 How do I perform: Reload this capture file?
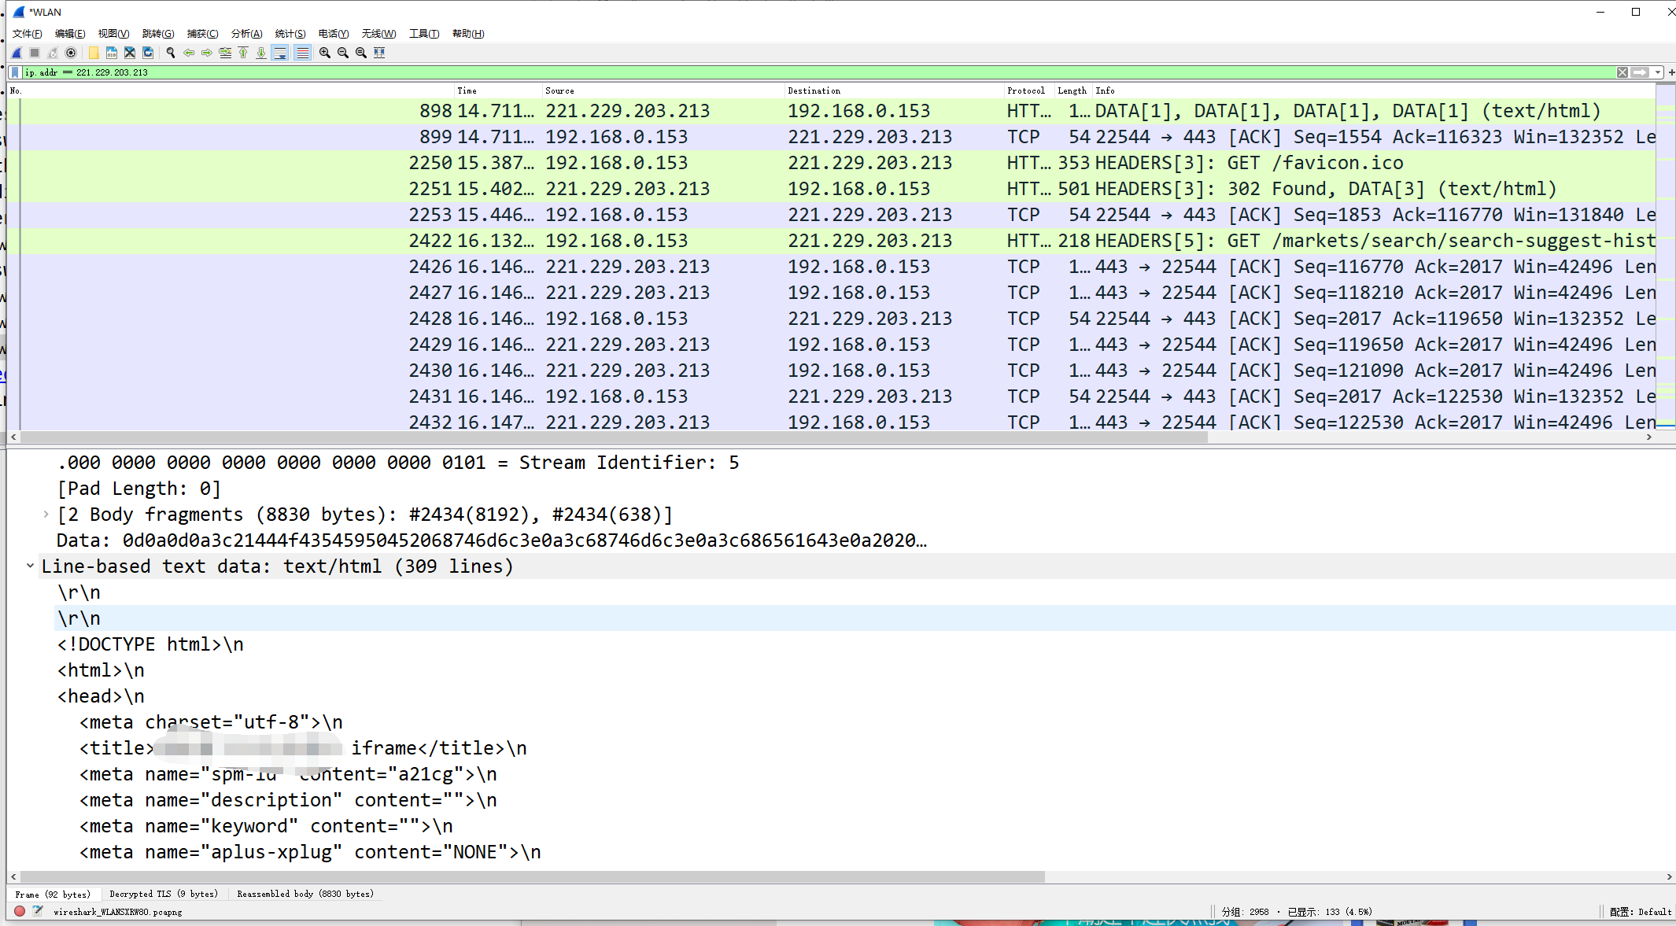pyautogui.click(x=148, y=53)
